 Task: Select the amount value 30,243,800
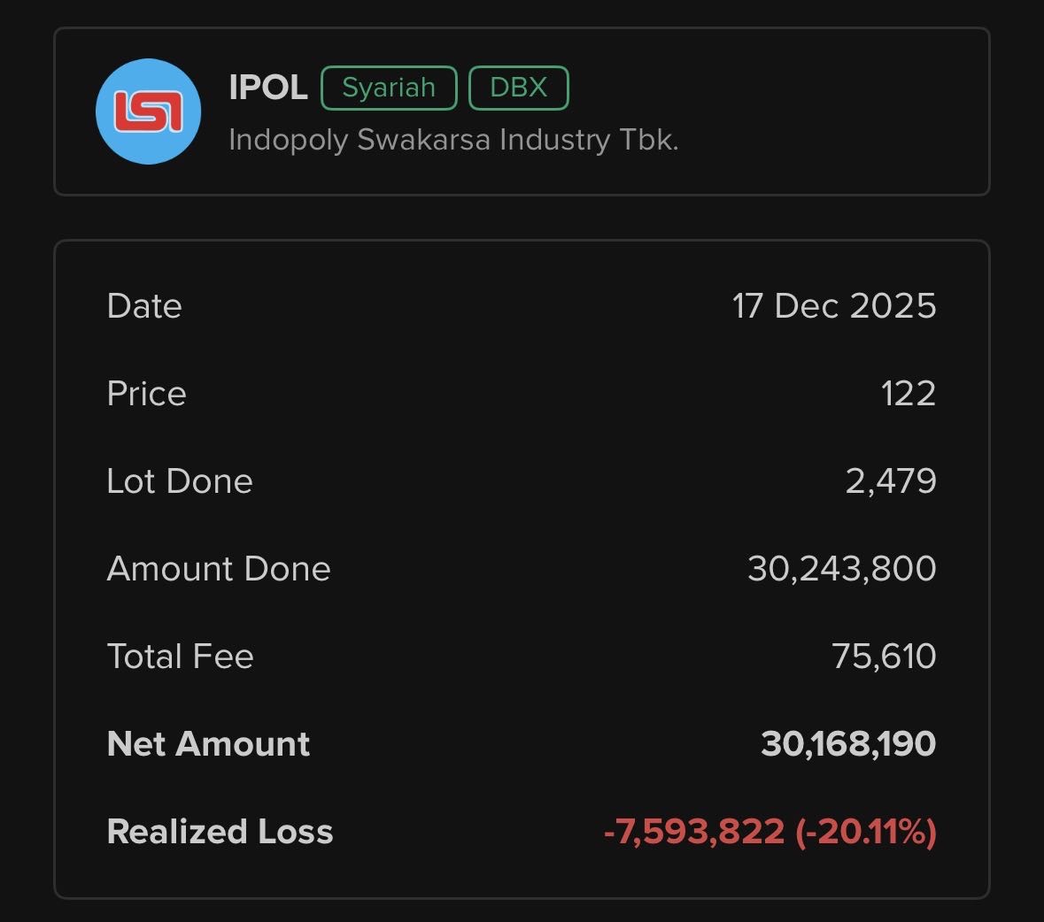(841, 569)
